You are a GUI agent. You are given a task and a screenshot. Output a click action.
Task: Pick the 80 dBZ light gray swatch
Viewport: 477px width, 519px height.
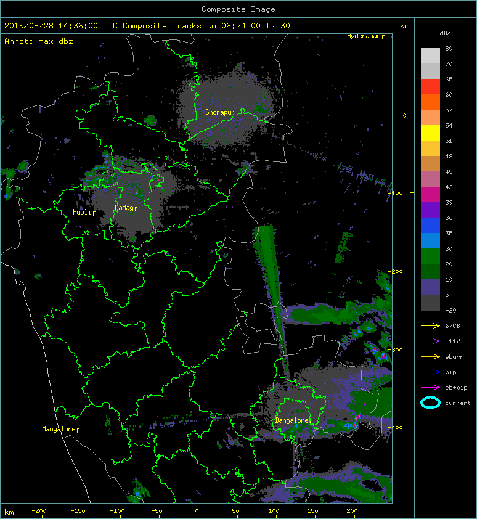pos(430,56)
